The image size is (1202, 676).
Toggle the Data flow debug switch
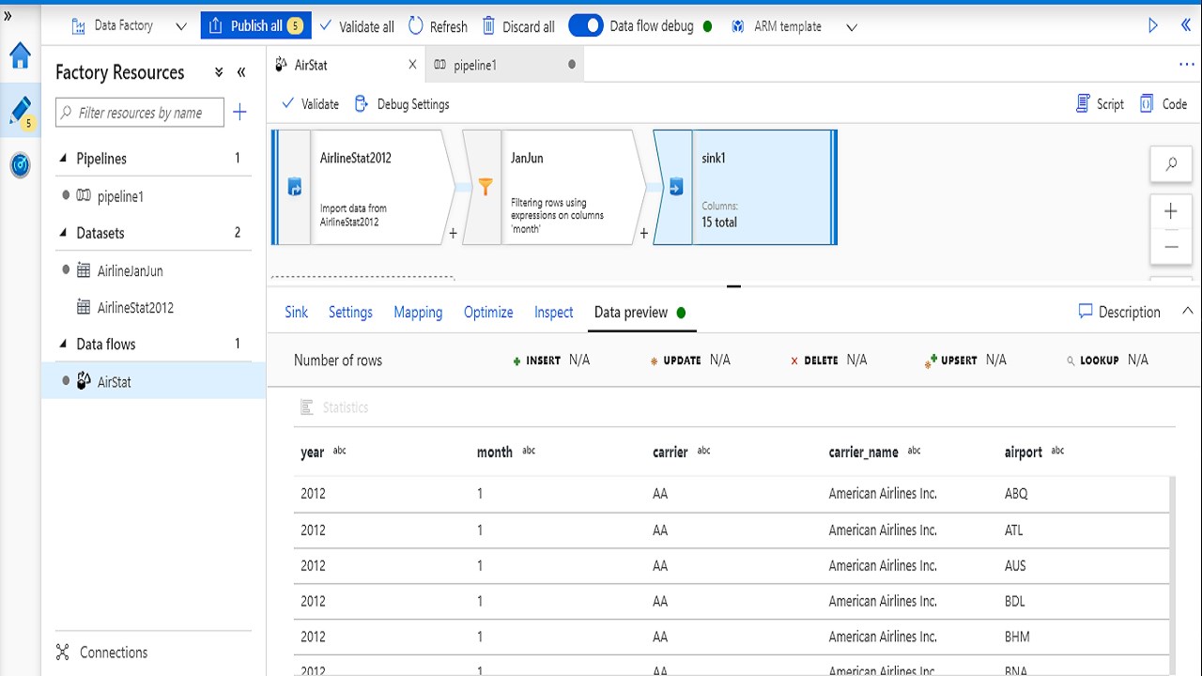pyautogui.click(x=586, y=25)
